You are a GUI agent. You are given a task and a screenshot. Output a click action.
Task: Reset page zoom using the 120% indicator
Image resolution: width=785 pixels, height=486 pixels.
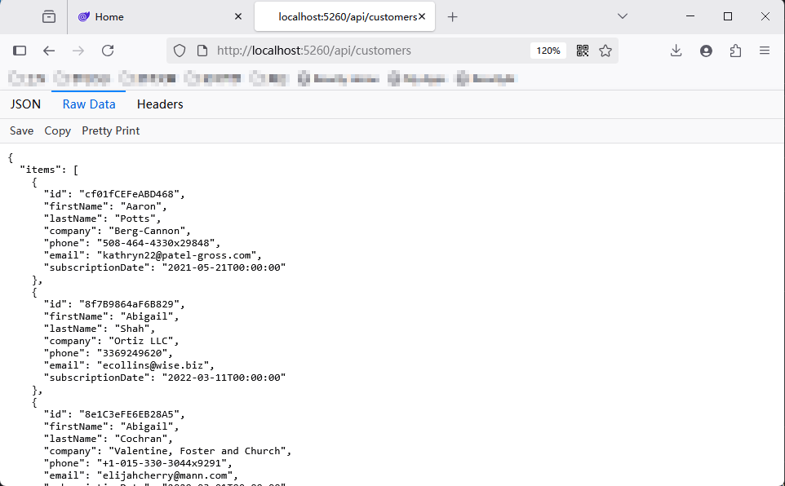tap(548, 50)
